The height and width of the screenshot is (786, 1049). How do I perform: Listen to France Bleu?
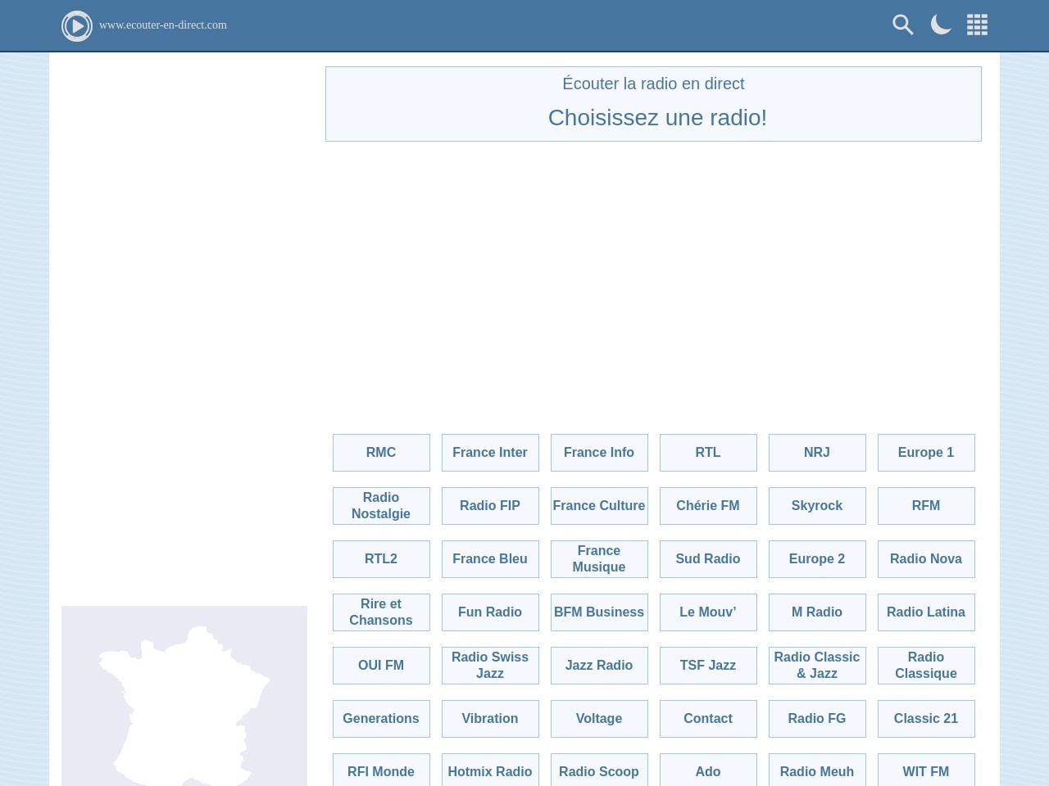tap(490, 559)
